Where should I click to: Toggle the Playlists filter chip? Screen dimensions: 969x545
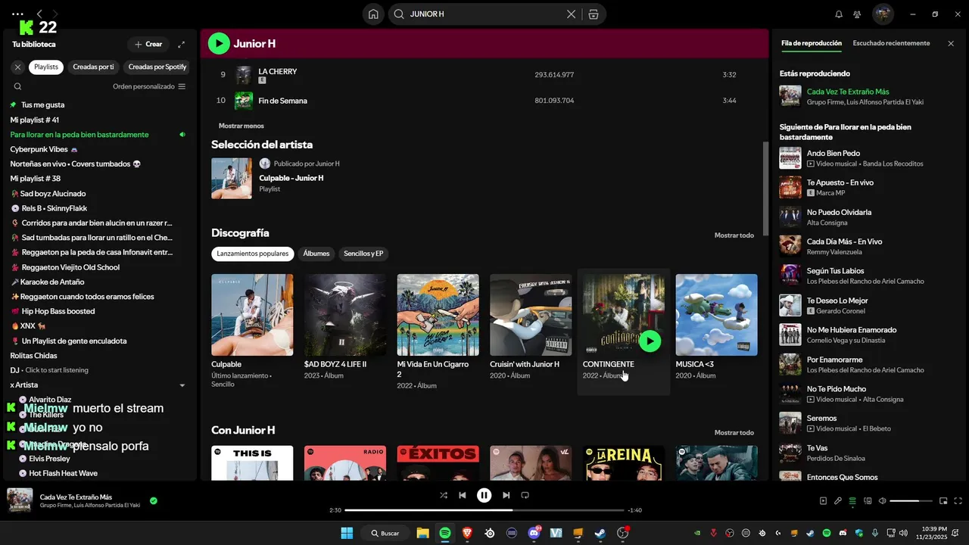point(46,67)
